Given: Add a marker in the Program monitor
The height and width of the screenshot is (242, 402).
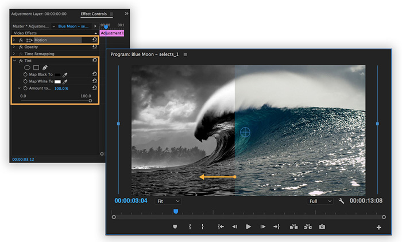Looking at the screenshot, I should [175, 227].
